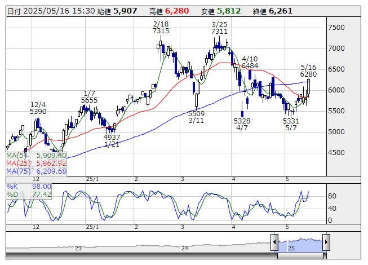Click the 4/10 6484 high label
368x265 pixels.
point(250,62)
